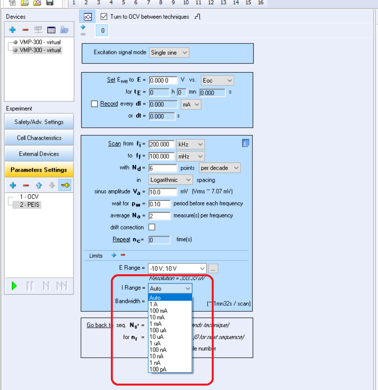378x390 pixels.
Task: Open the Excitation signal mode dropdown
Action: point(169,52)
